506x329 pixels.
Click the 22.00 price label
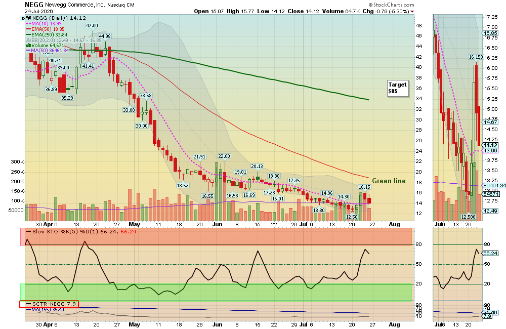[x=224, y=156]
